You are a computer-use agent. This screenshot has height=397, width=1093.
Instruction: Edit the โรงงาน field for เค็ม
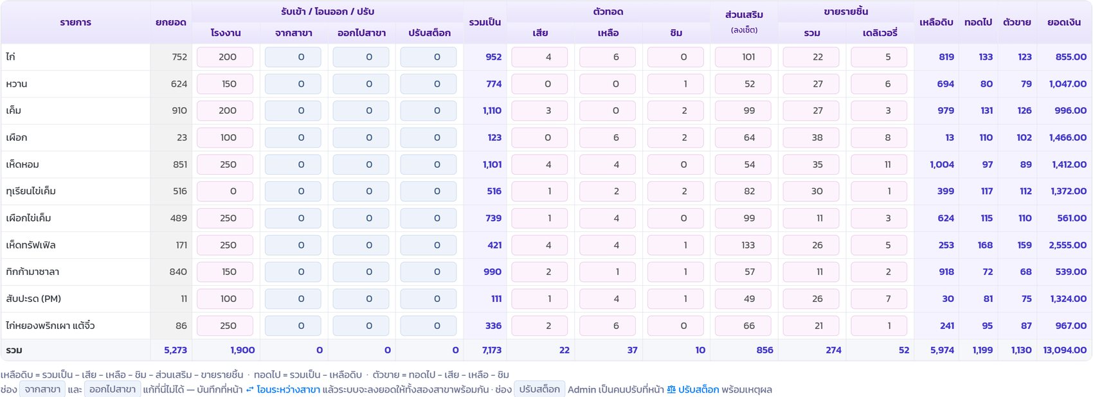click(x=225, y=110)
